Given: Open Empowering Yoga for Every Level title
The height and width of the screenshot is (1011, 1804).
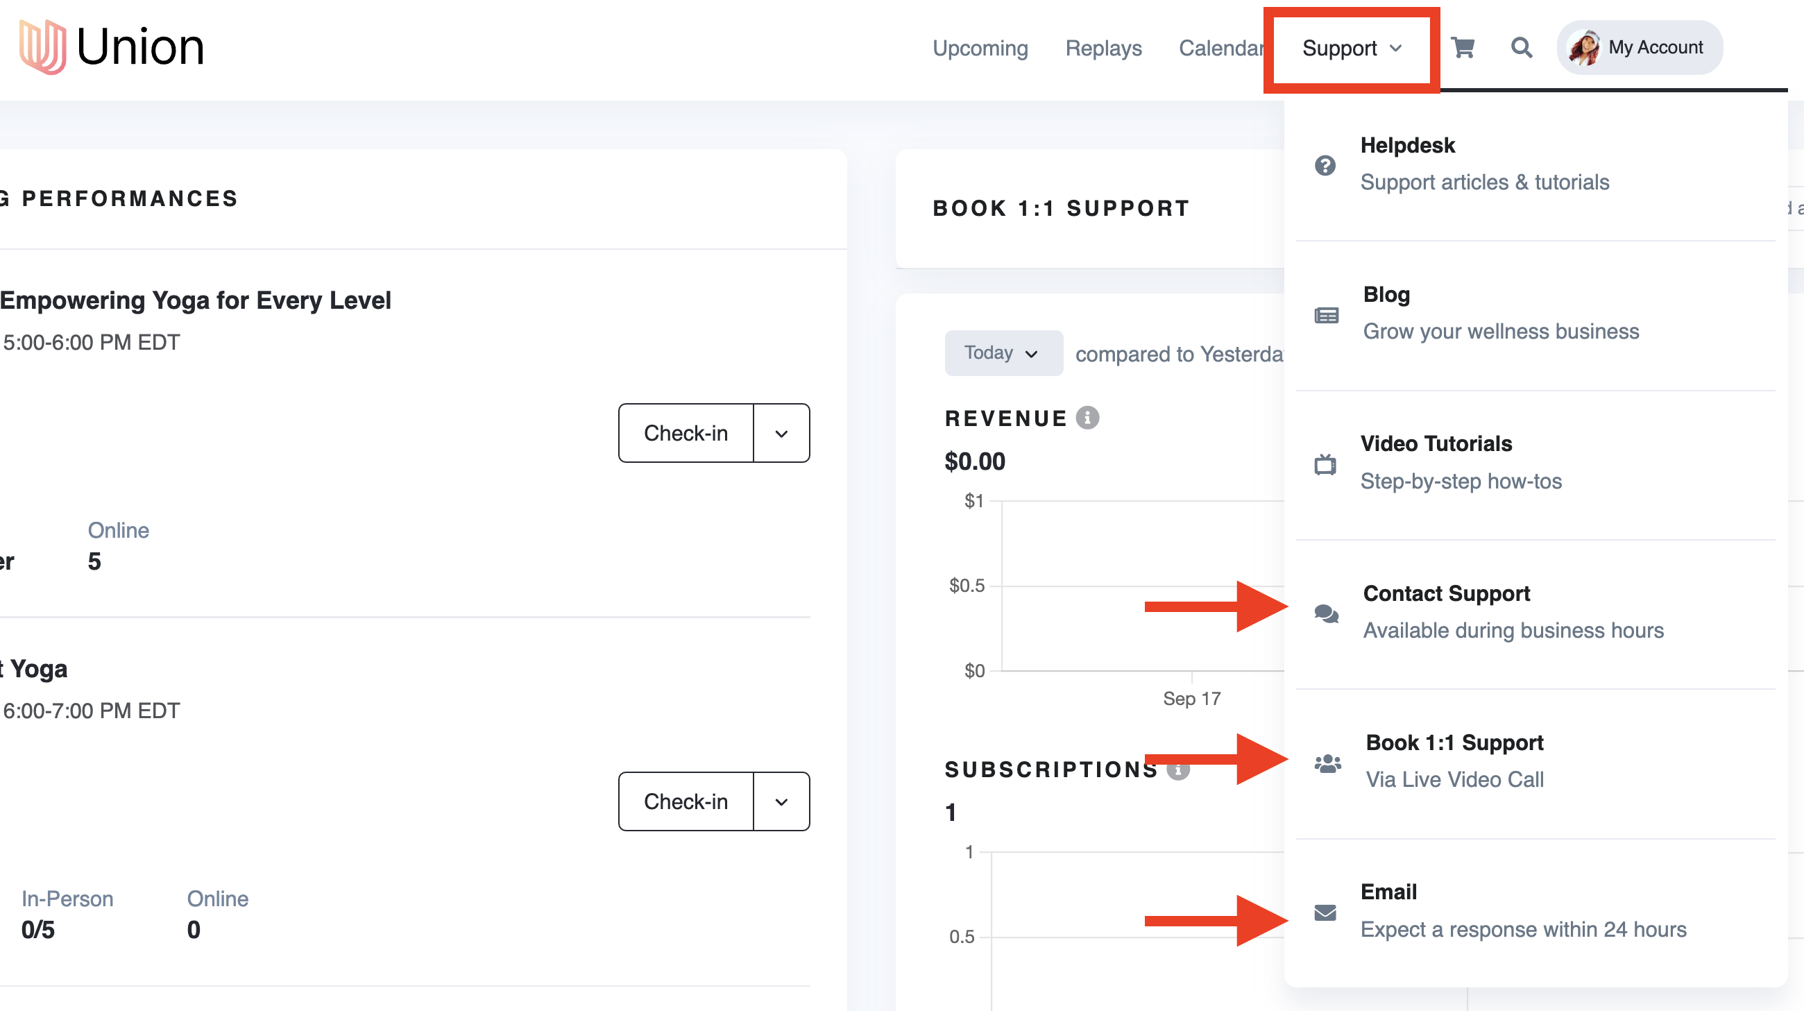Looking at the screenshot, I should coord(196,300).
